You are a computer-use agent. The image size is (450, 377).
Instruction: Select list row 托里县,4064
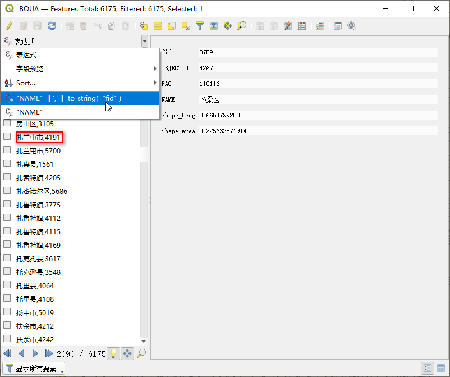coord(71,285)
